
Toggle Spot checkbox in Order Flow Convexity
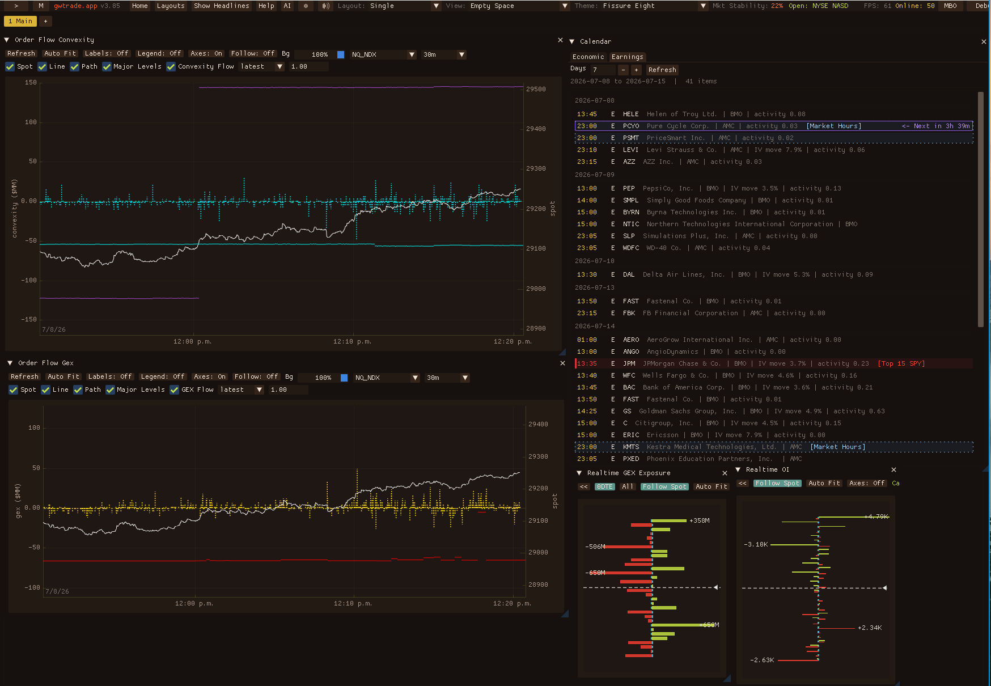(x=10, y=67)
